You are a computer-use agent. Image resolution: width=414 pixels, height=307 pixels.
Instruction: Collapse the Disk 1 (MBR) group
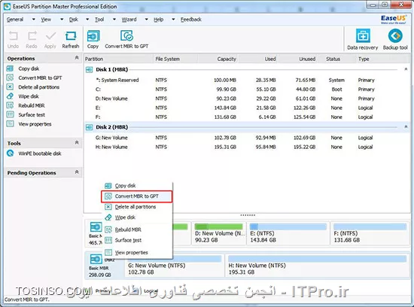pos(406,69)
